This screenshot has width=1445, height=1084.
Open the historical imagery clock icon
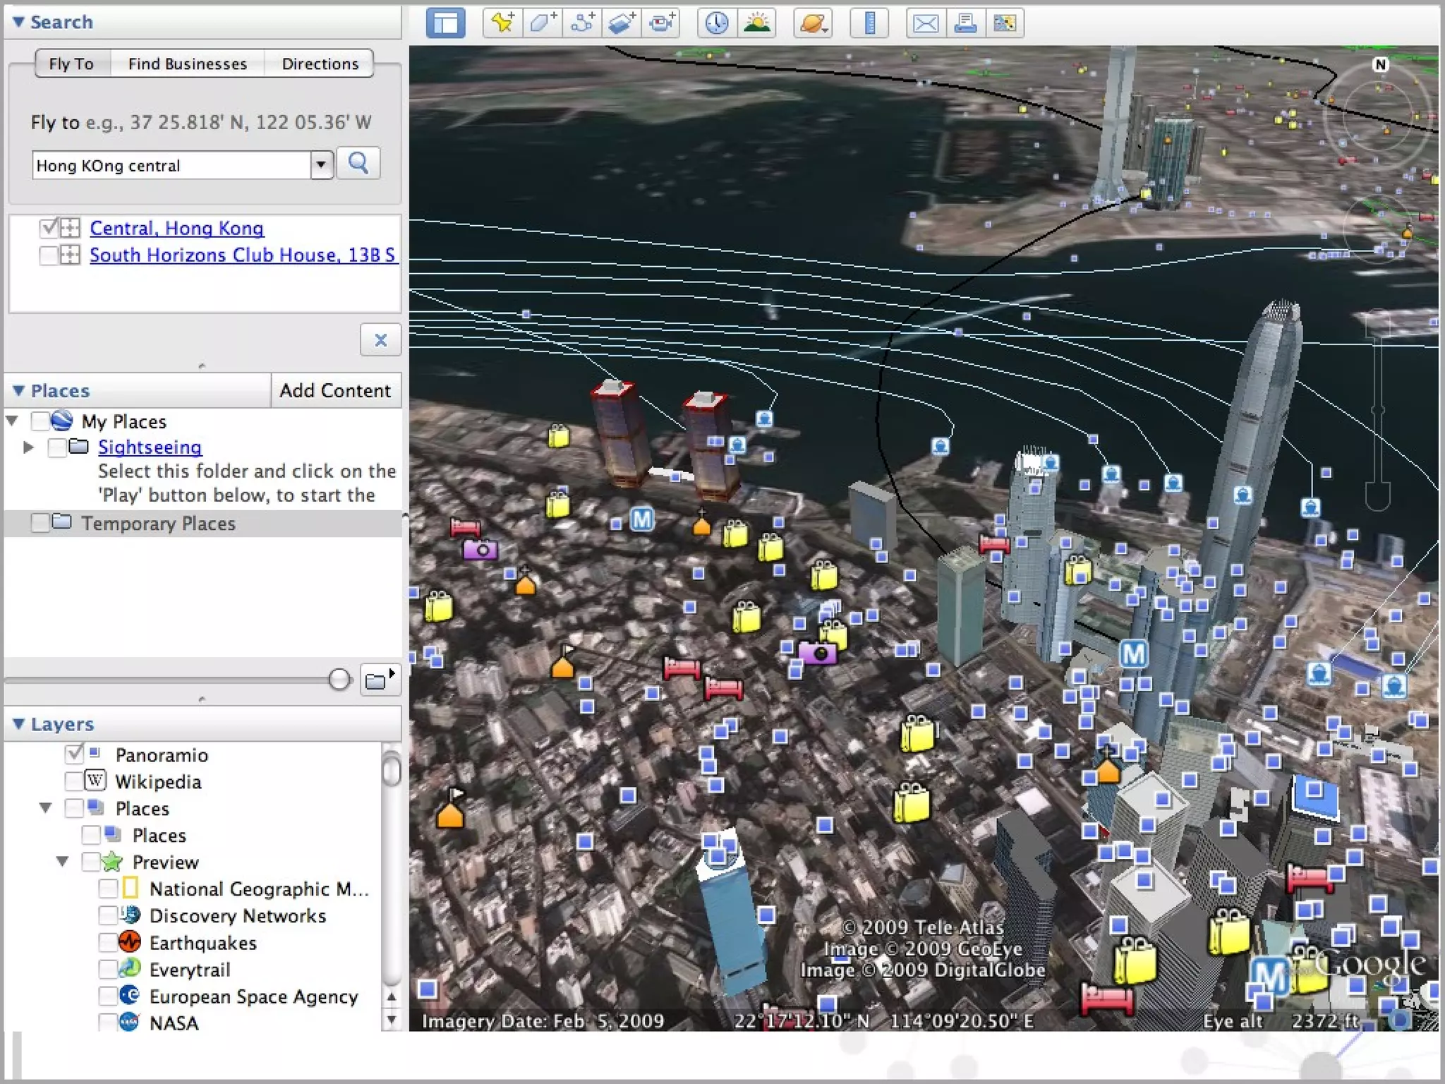(x=717, y=23)
